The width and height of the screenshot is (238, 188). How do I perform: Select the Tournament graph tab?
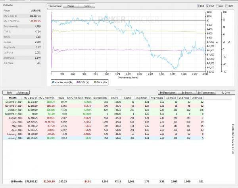pos(55,6)
